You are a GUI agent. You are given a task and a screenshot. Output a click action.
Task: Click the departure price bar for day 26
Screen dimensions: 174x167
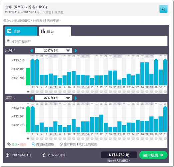click(x=142, y=74)
